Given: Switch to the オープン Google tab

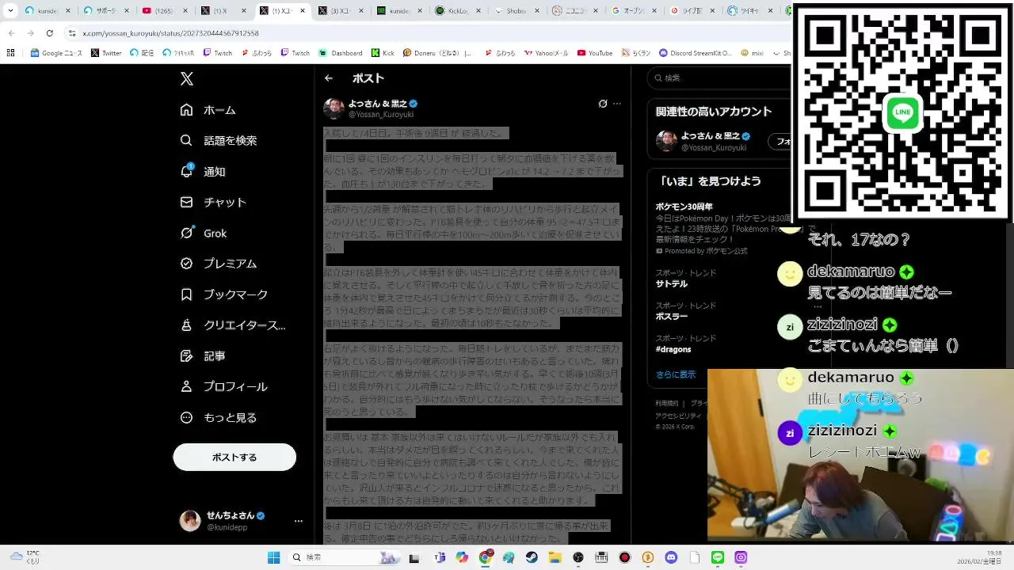Looking at the screenshot, I should [x=634, y=11].
